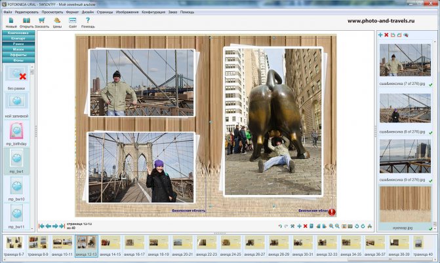Image resolution: width=440 pixels, height=263 pixels.
Task: Switch to the Компоновка panel tab
Action: pos(18,33)
